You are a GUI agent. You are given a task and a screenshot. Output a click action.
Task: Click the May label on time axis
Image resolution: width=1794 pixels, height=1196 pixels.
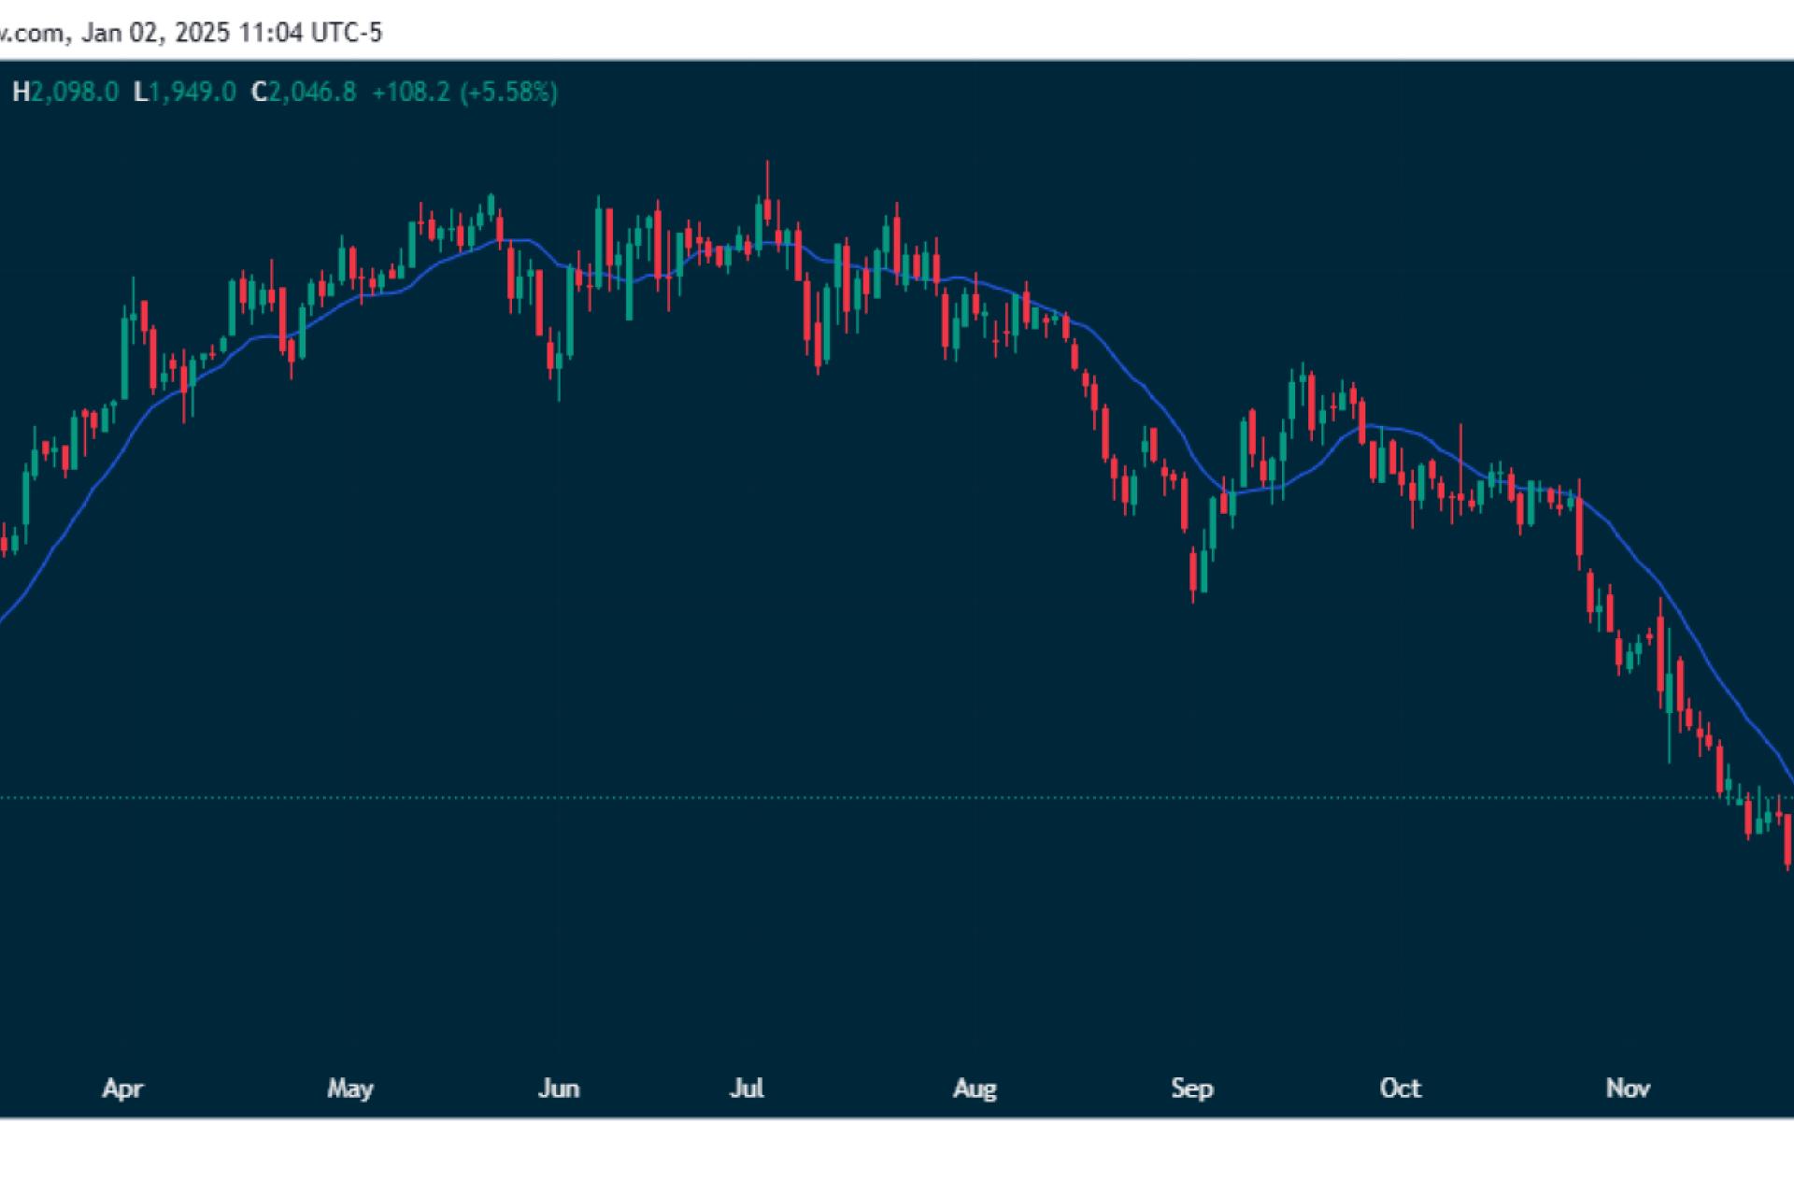click(x=350, y=1089)
